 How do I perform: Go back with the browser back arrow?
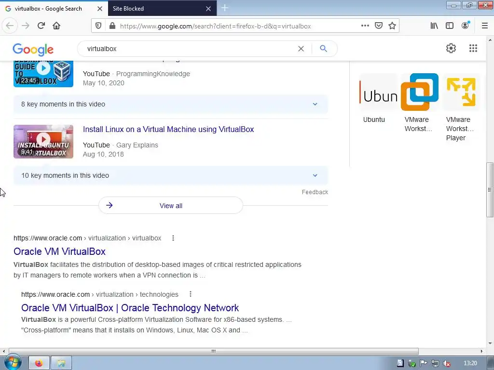(x=10, y=26)
